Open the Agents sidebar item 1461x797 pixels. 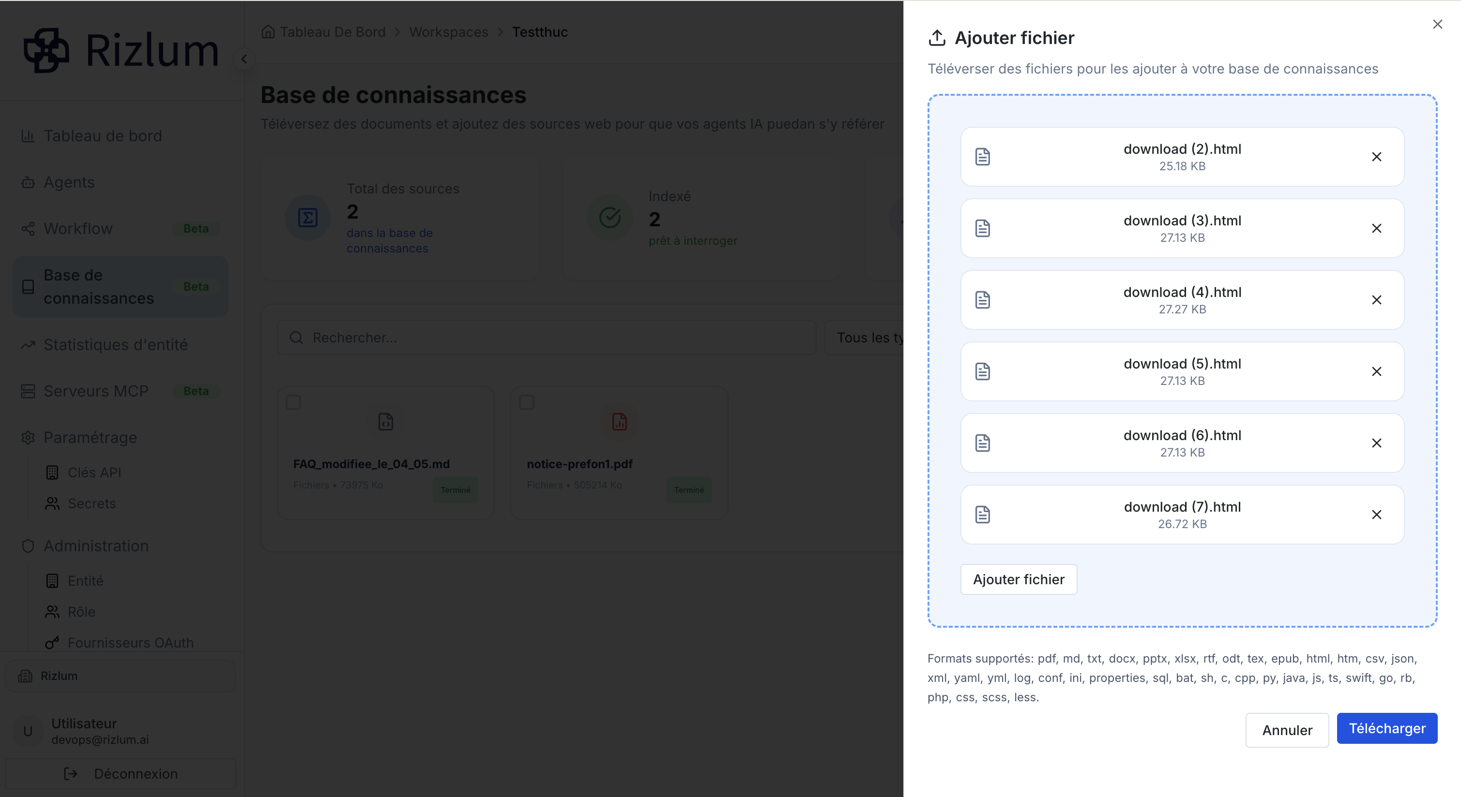tap(120, 182)
